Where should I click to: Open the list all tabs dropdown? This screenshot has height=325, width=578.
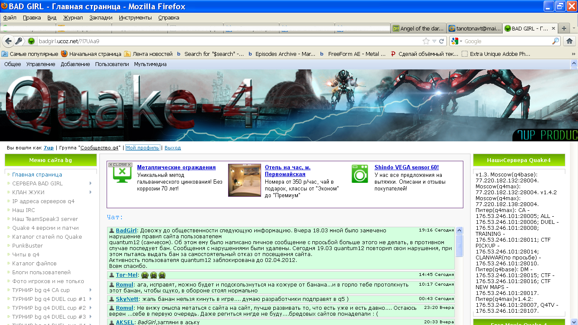click(x=574, y=28)
